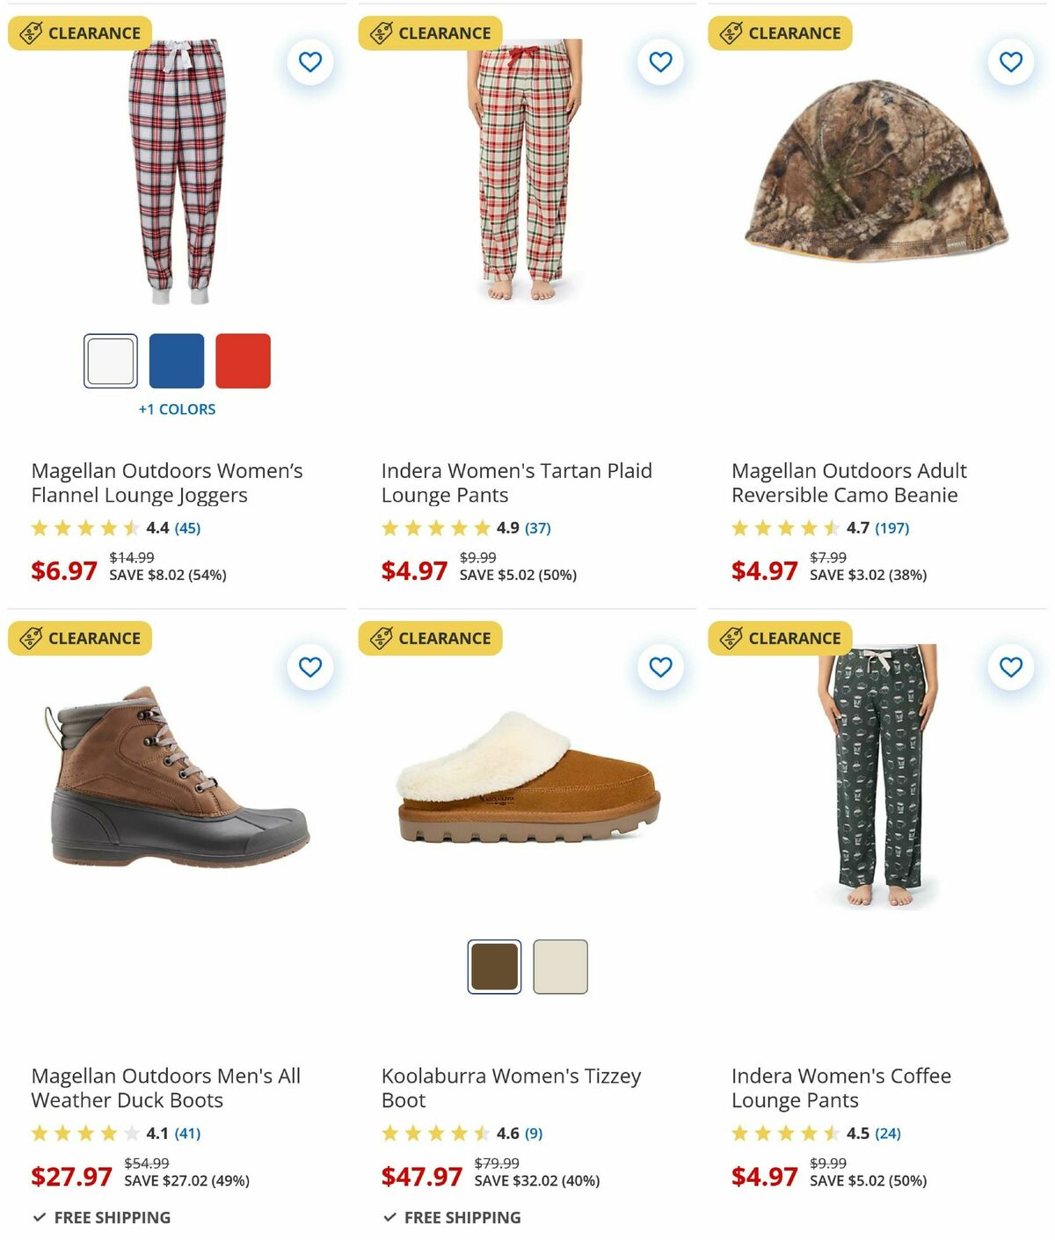Viewport: 1055px width, 1240px height.
Task: Add the Duck Boots to favorites via heart icon
Action: pos(309,668)
